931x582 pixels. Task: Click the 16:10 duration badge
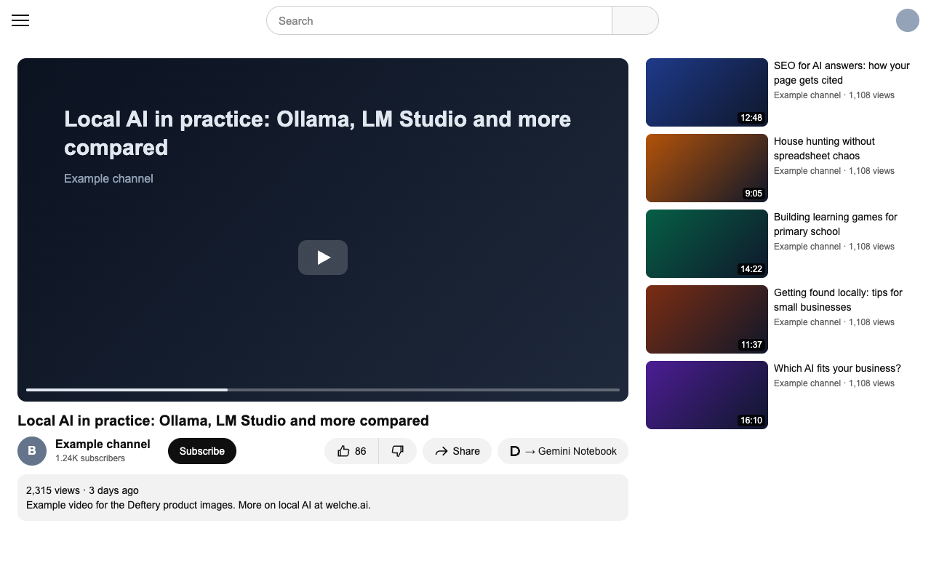[751, 420]
